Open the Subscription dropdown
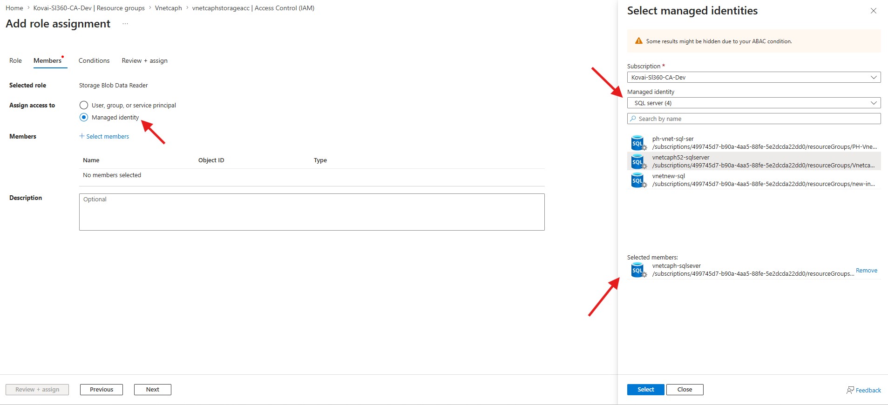Viewport: 888px width, 405px height. click(x=754, y=77)
